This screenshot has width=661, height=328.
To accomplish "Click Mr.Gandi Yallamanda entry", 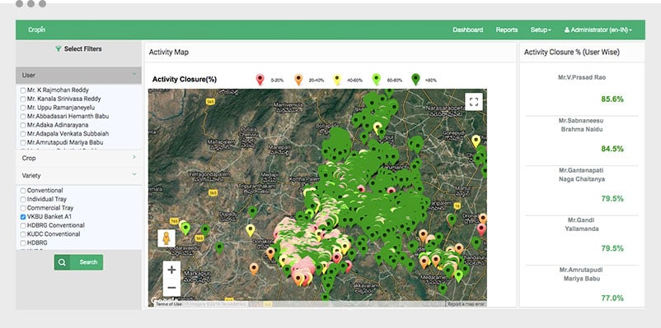I will point(582,224).
